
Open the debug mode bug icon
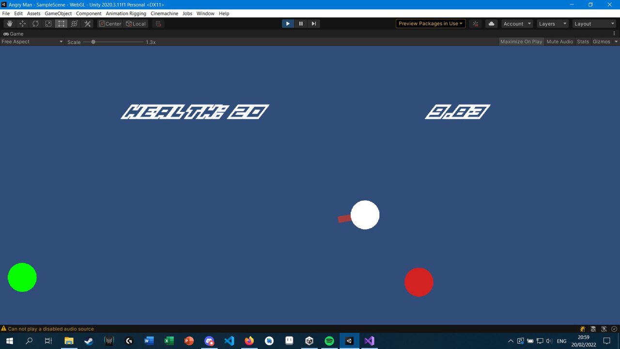click(583, 329)
